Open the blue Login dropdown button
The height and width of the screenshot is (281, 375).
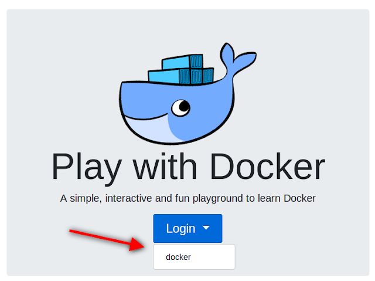[x=187, y=228]
